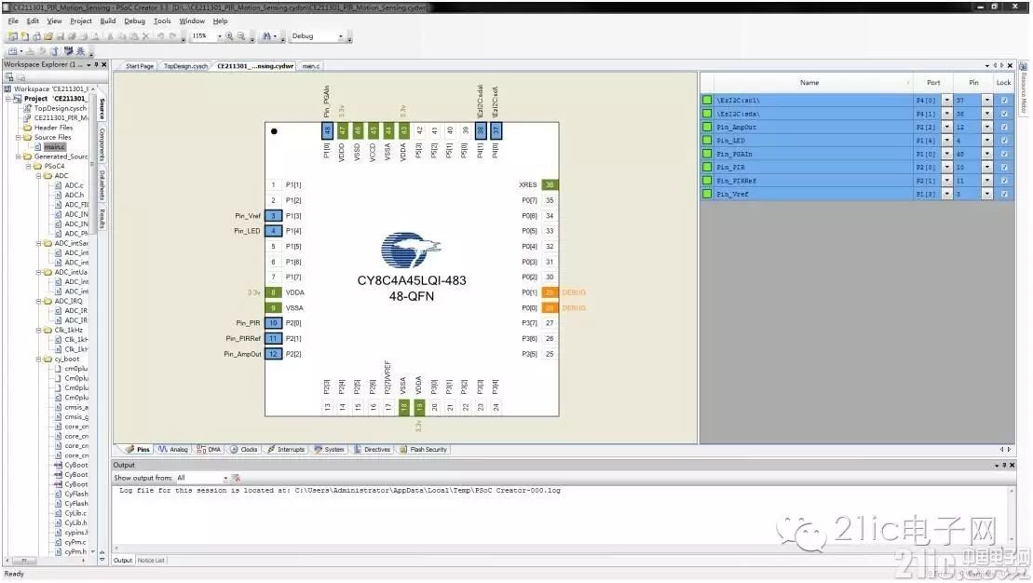This screenshot has width=1033, height=583.
Task: Click the first toolbar icon beside Open File
Action: click(12, 36)
